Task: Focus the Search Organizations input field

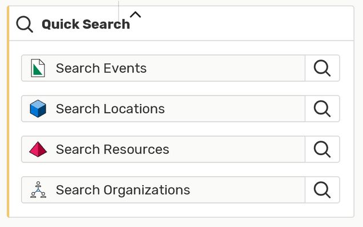Action: coord(163,190)
